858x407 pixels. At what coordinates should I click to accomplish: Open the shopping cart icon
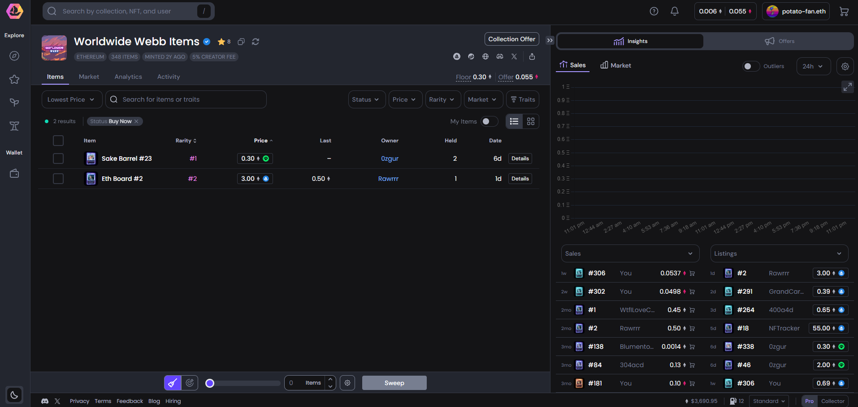844,11
